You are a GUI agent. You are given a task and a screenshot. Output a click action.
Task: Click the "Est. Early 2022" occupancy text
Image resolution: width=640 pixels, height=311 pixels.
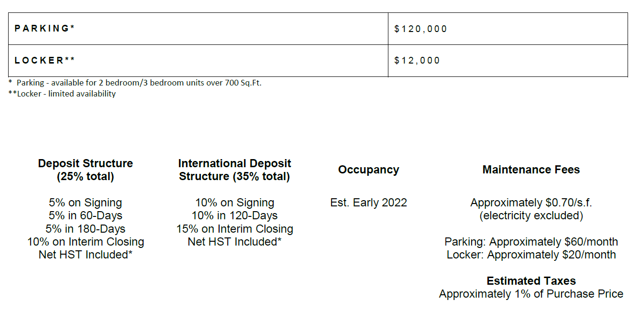point(368,203)
